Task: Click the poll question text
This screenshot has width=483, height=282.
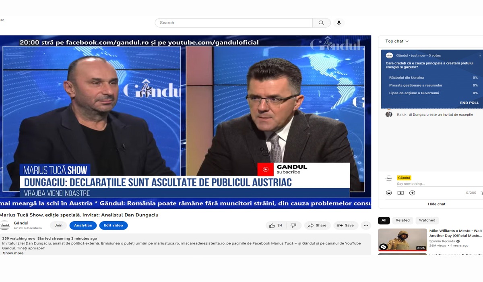Action: click(430, 65)
